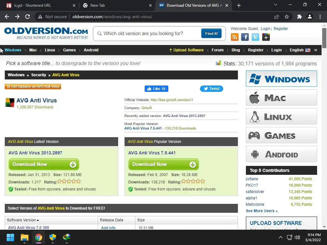The height and width of the screenshot is (245, 327).
Task: Open the volume speaker tray icon
Action: tap(297, 237)
